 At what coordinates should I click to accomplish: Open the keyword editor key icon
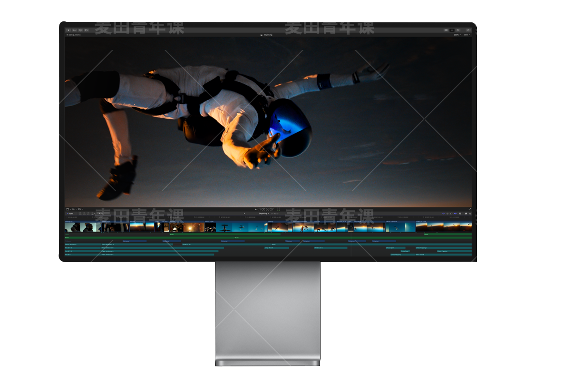(x=75, y=30)
